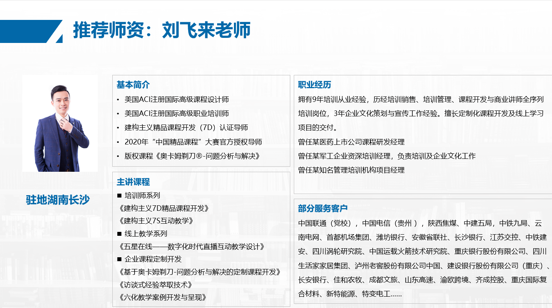The width and height of the screenshot is (552, 308).
Task: Select the 版权课程《奥卡姆剃刀®-问题分析与解决》 line
Action: click(192, 156)
